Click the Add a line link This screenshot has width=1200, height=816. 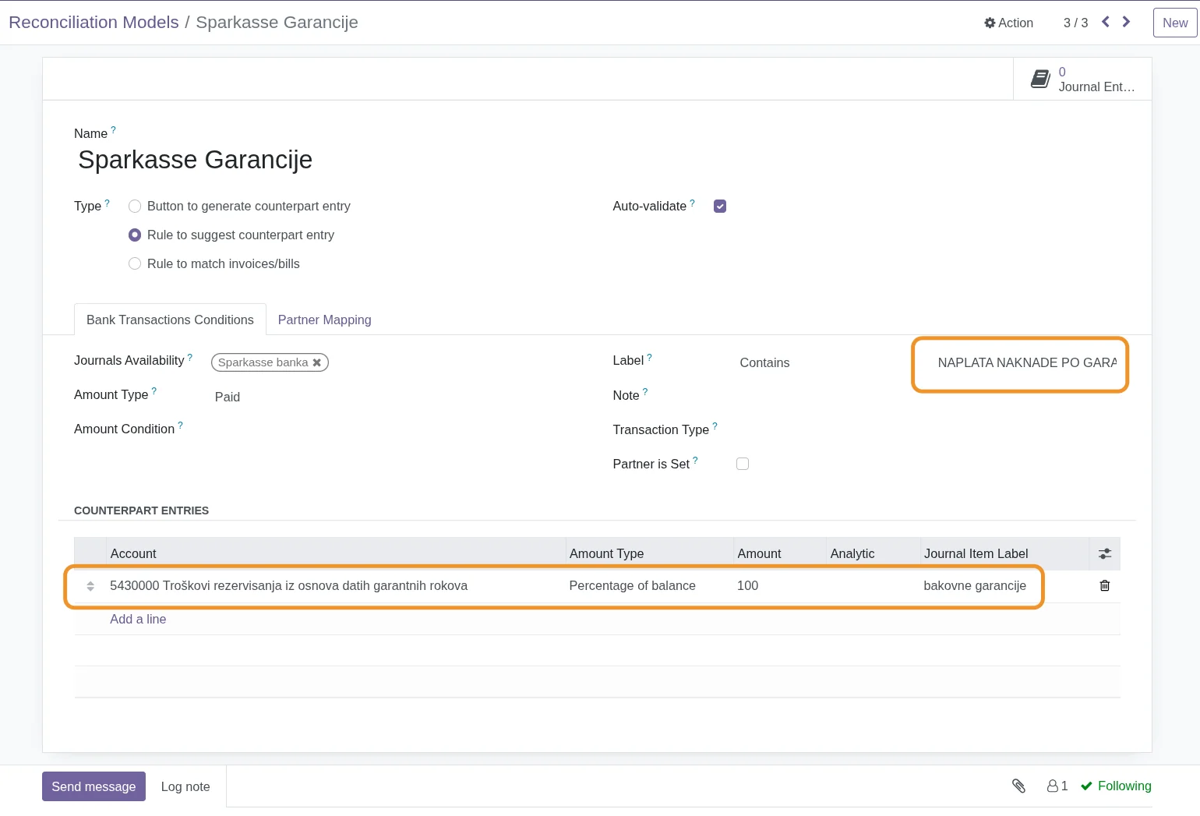[x=138, y=619]
